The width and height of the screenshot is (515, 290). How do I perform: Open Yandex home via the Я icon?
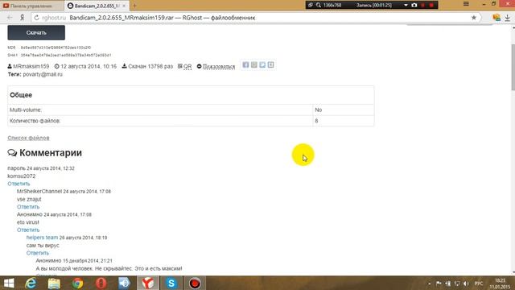[22, 18]
